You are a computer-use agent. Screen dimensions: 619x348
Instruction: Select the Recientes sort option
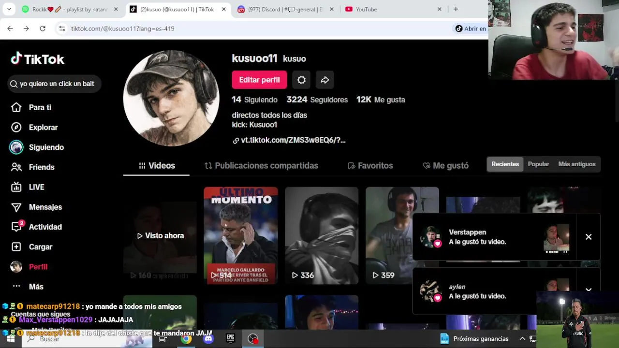point(505,164)
